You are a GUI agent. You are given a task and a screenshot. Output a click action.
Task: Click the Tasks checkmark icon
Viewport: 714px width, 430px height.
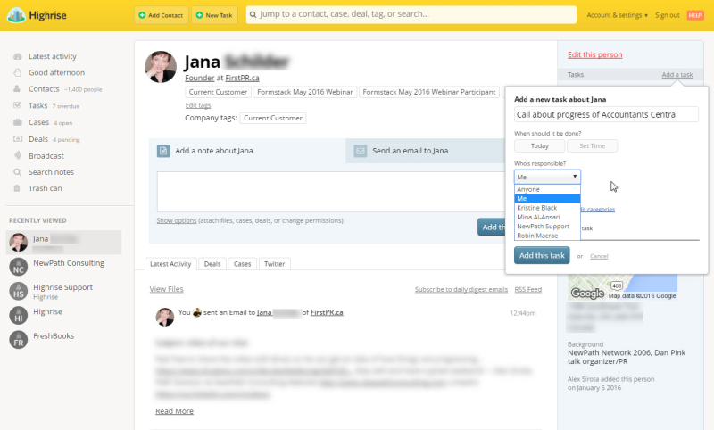[17, 105]
